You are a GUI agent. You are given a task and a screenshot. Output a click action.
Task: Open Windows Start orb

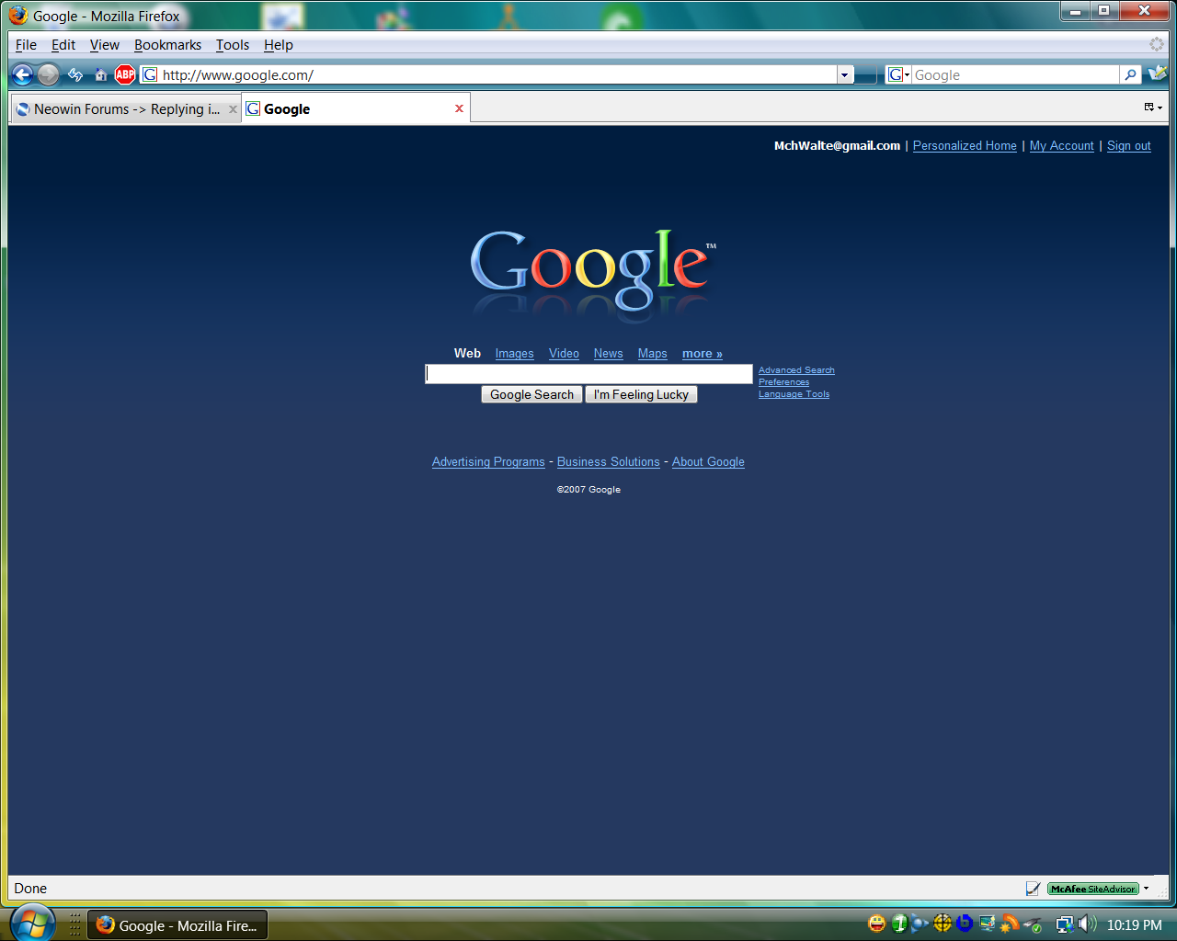tap(32, 923)
